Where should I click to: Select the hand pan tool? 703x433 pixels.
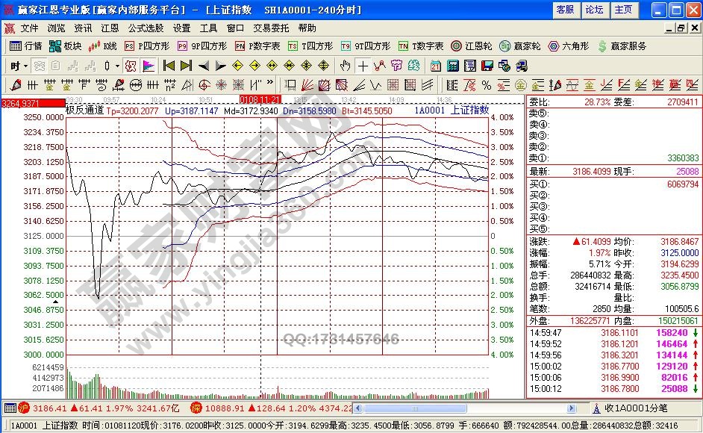(x=345, y=66)
